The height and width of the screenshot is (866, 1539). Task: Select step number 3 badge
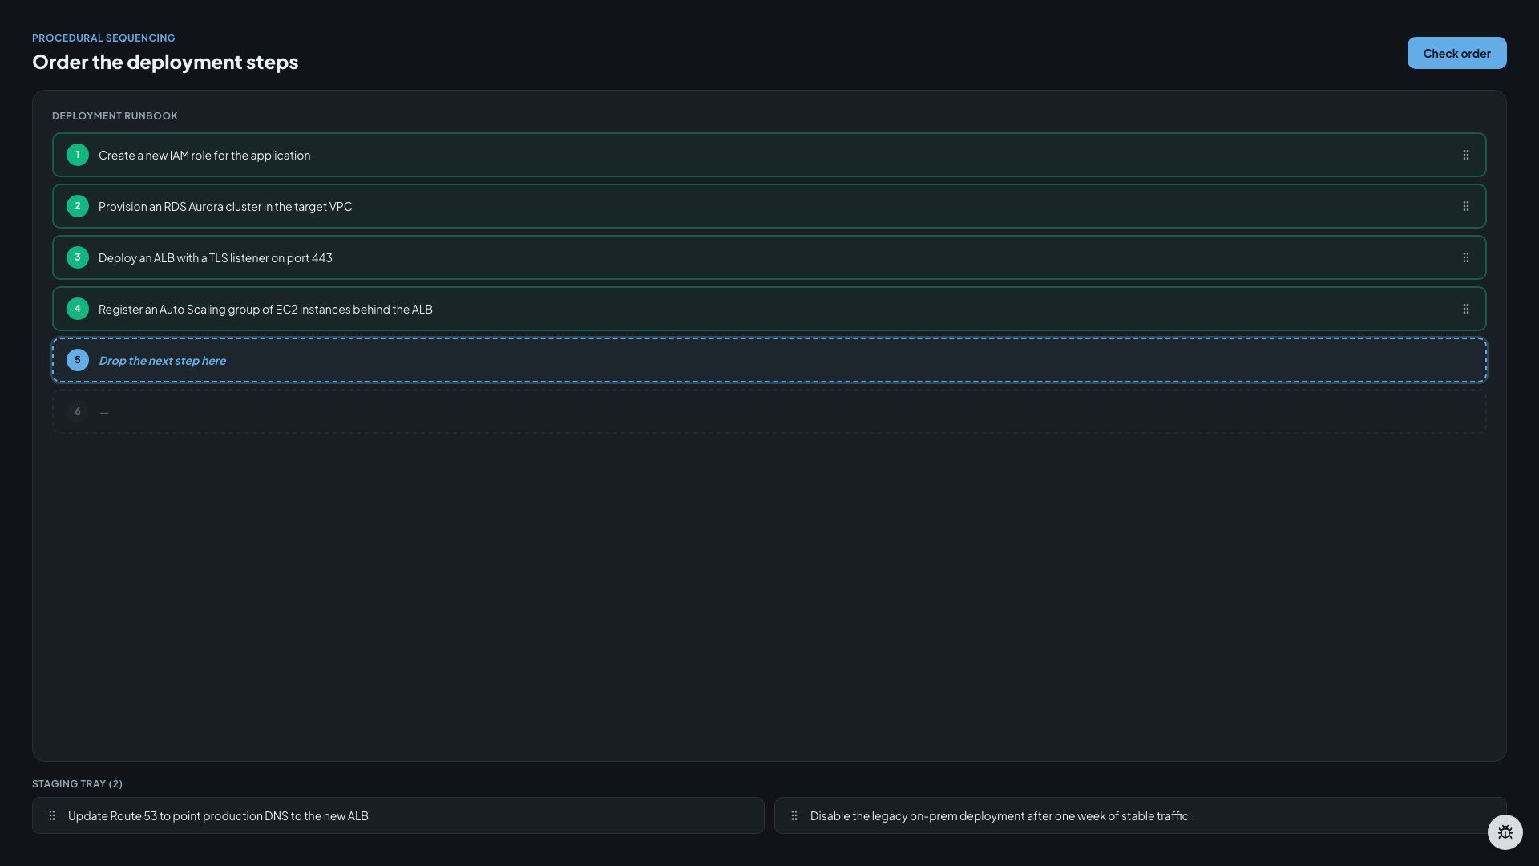coord(78,257)
